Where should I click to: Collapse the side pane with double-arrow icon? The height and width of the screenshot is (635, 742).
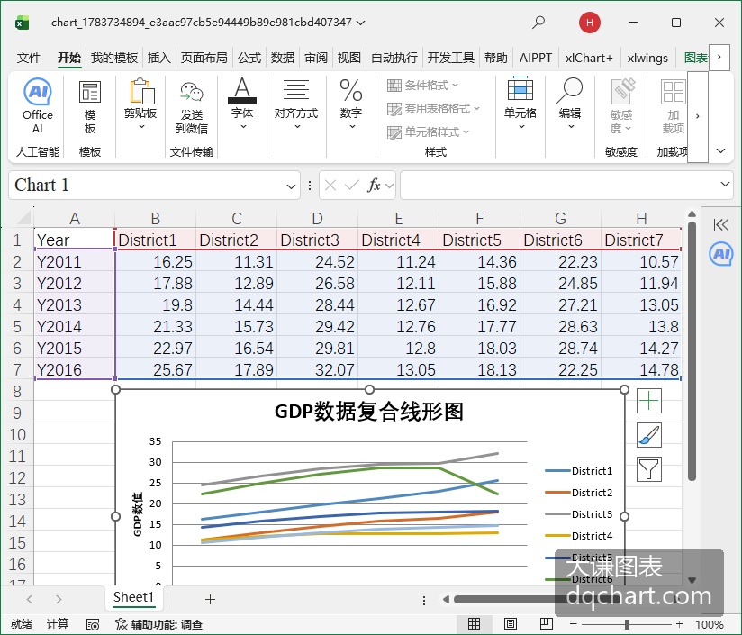click(x=720, y=225)
